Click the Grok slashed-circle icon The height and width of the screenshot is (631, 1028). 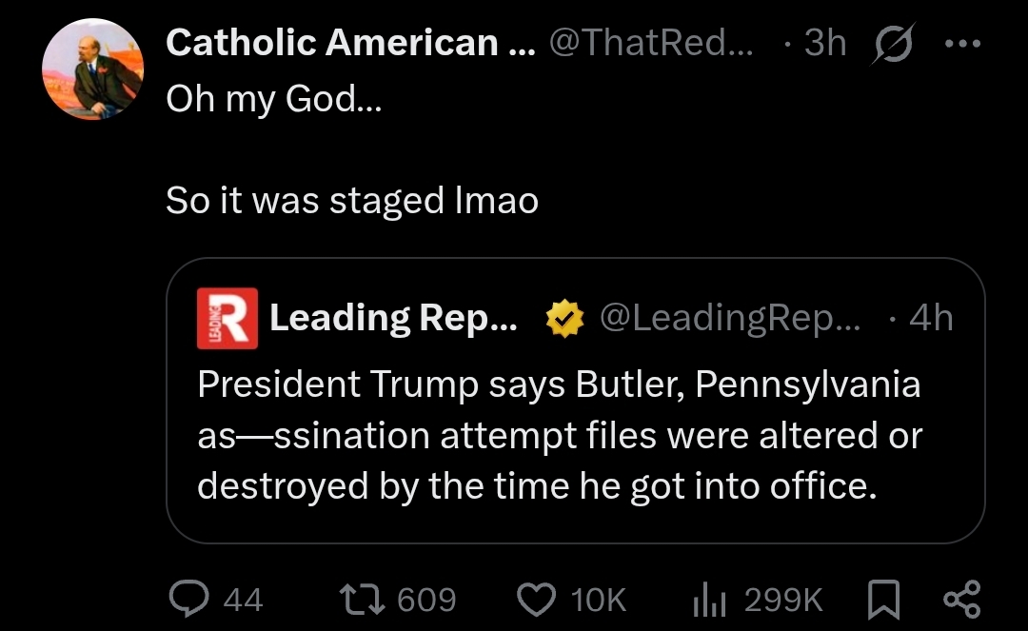893,44
